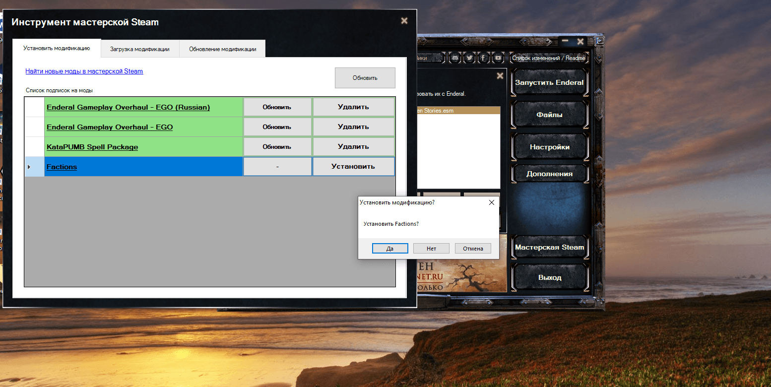Open the Enderal Gameplay Overhaul - EGO (Russian) link
This screenshot has height=387, width=771.
(x=128, y=107)
